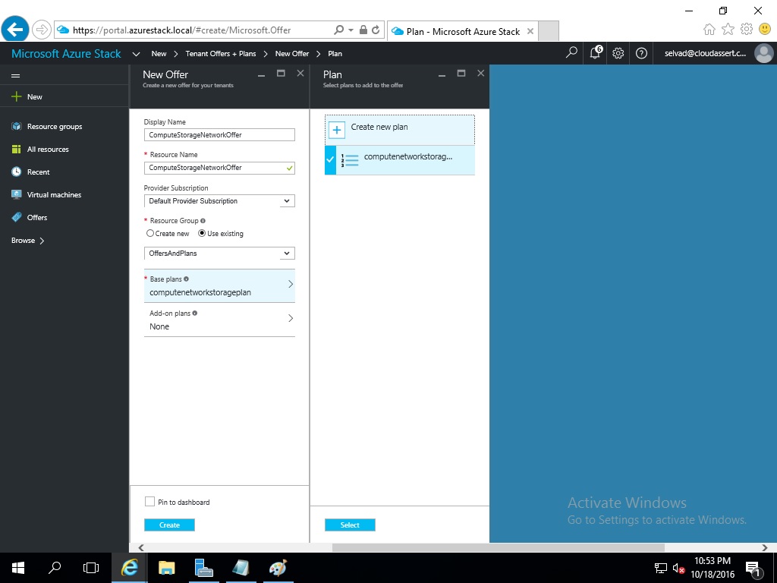
Task: Open the Resource groups sidebar link
Action: pos(55,127)
